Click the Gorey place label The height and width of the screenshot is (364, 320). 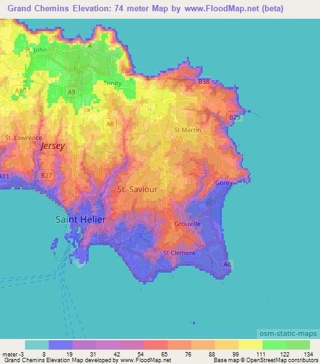(x=224, y=183)
